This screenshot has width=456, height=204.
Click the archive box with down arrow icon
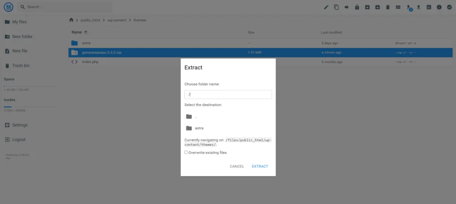(x=367, y=7)
